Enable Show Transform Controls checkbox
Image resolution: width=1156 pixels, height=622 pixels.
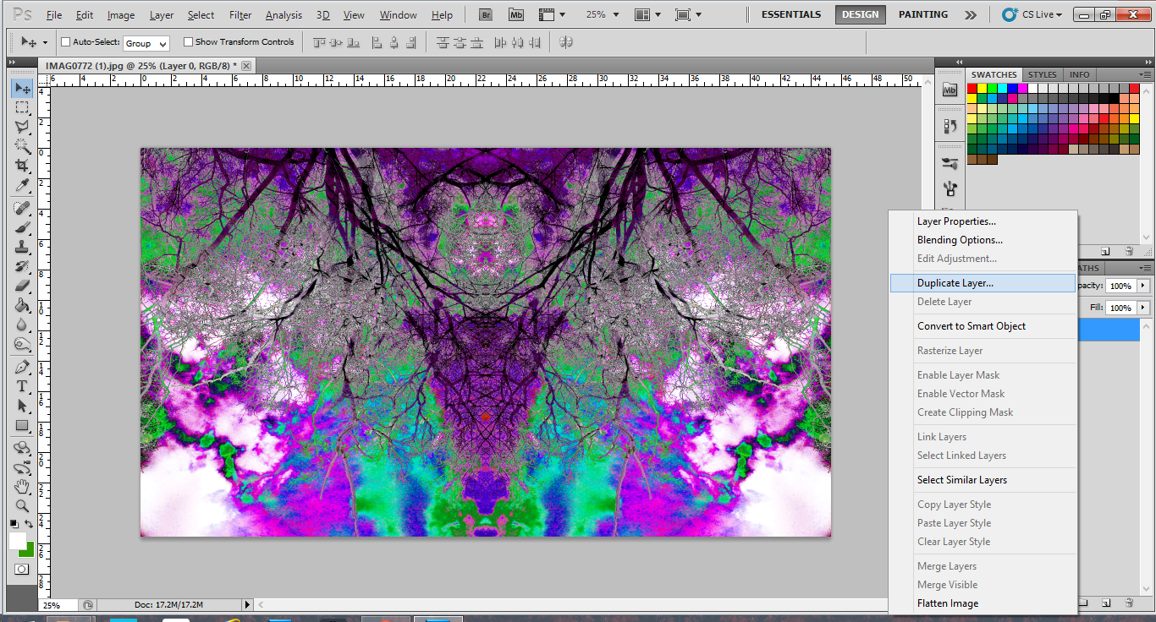[x=189, y=42]
